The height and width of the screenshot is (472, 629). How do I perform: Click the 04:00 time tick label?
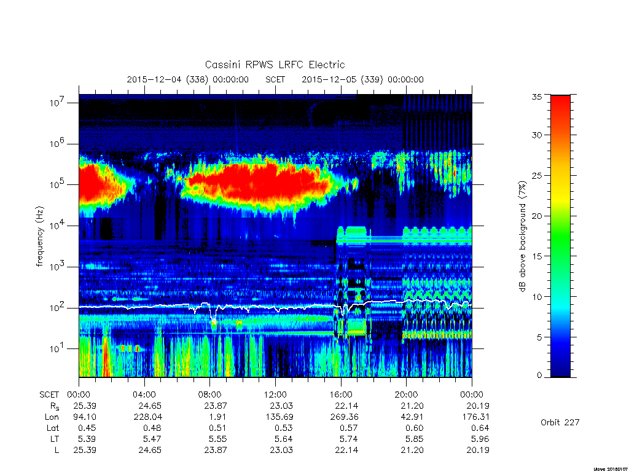coord(144,395)
